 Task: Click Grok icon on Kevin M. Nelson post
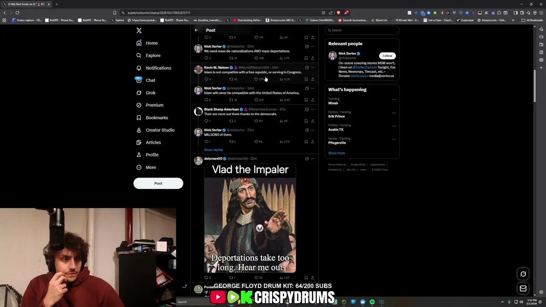(x=307, y=68)
